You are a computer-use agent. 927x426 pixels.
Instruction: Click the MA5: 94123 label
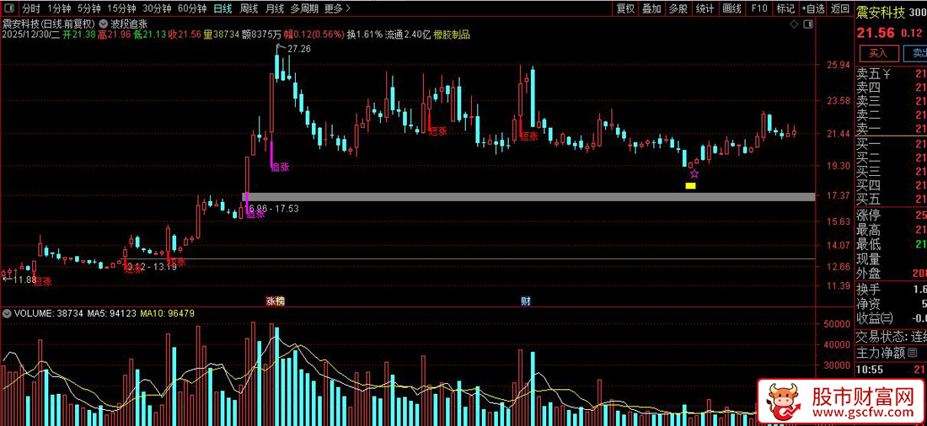tap(110, 313)
